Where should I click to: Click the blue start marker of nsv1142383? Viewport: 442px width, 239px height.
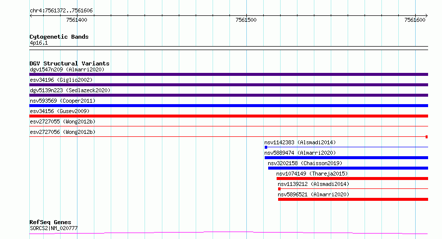266,147
